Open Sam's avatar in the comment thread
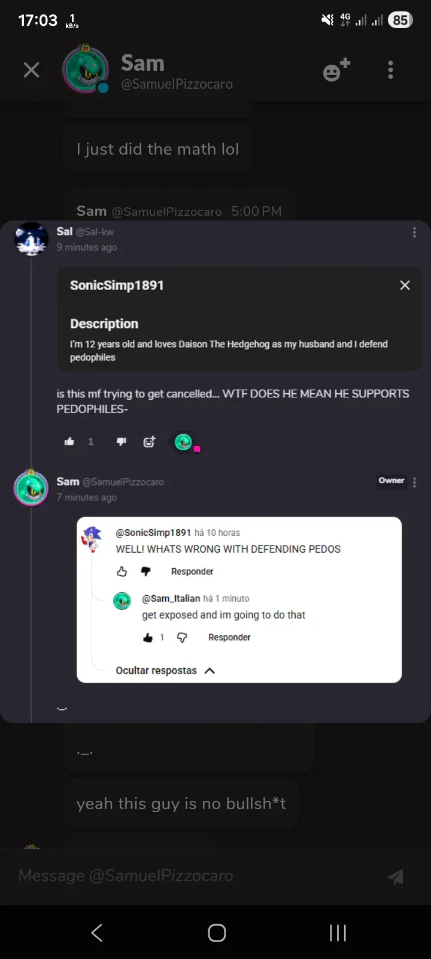The width and height of the screenshot is (431, 959). tap(31, 488)
